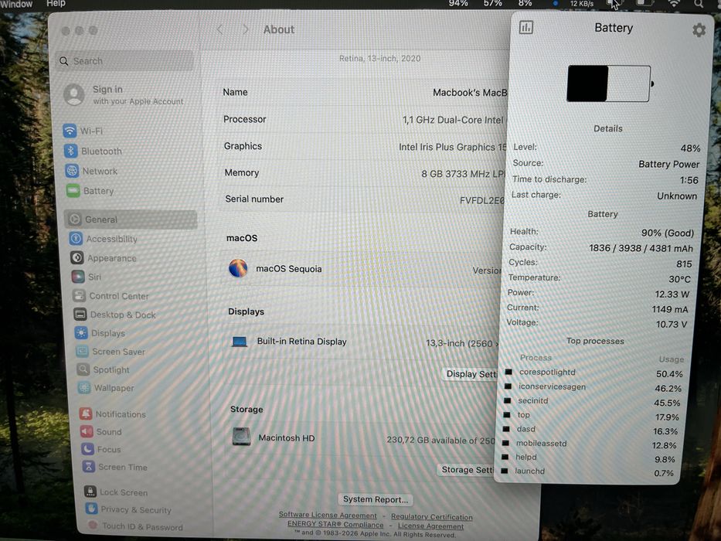Viewport: 721px width, 541px height.
Task: Click the Wi-Fi icon in menu bar
Action: point(674,4)
